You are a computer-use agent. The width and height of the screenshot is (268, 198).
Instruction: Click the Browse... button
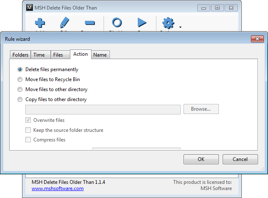click(x=201, y=109)
